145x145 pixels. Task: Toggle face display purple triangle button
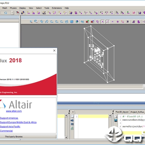pos(112,22)
